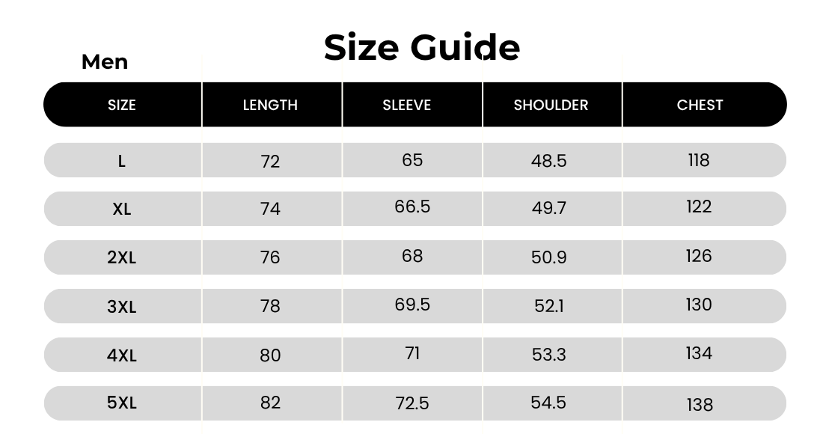Select the LENGTH column header

click(x=270, y=105)
